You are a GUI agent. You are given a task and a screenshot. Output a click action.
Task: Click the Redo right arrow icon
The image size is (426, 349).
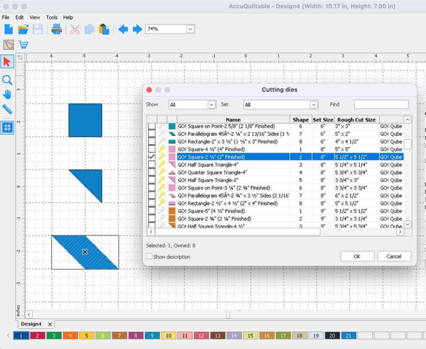pos(137,29)
